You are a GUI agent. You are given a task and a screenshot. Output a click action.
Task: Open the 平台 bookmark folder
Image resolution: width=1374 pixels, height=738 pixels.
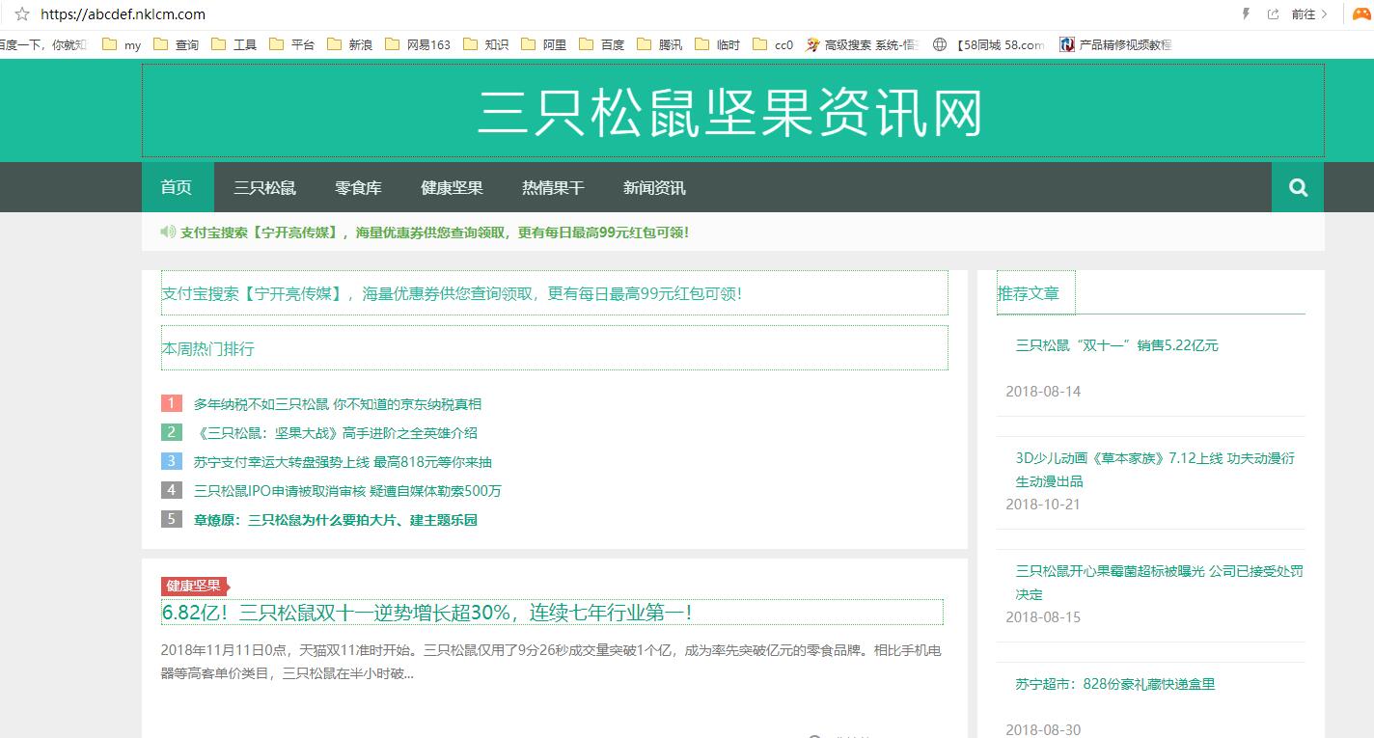point(292,44)
